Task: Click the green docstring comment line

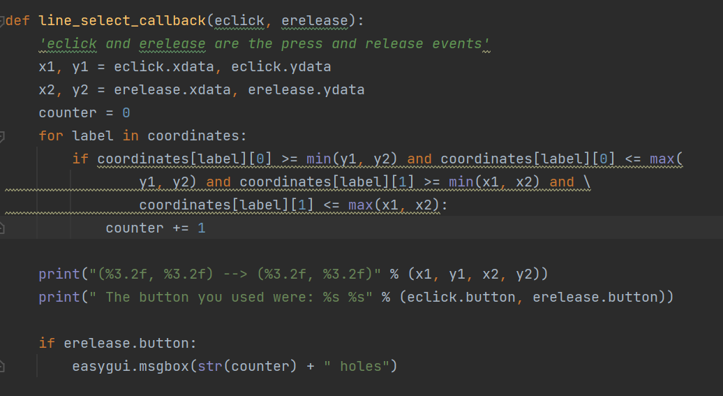Action: click(x=264, y=44)
